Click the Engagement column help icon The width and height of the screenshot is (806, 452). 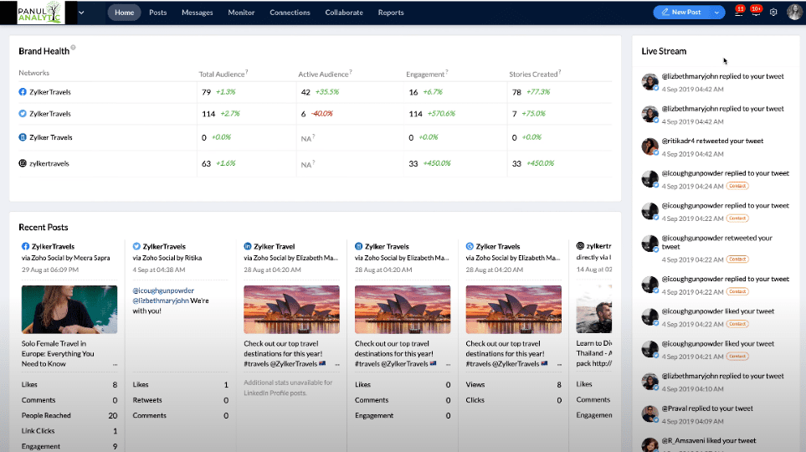(x=447, y=71)
